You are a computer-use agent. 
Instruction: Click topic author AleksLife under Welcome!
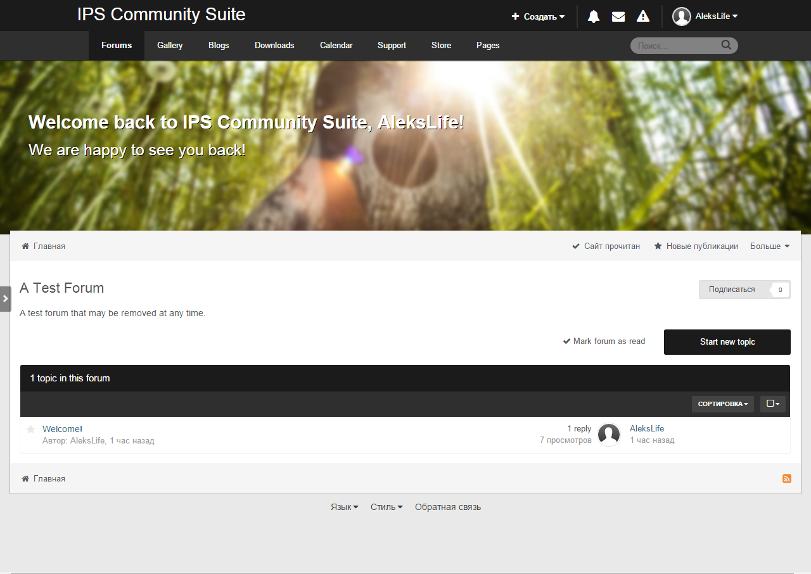(x=87, y=440)
